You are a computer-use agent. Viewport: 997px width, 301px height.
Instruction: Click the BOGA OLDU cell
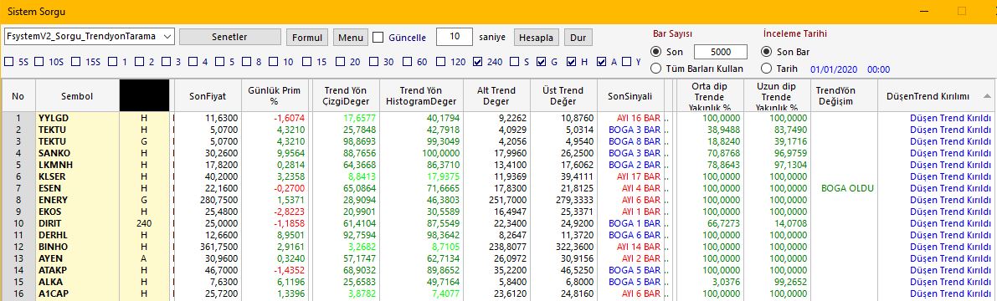click(844, 189)
